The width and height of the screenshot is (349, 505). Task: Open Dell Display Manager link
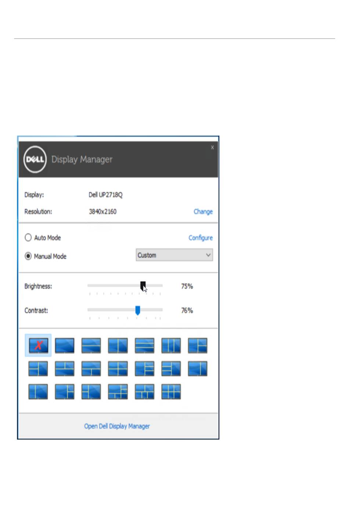[117, 426]
